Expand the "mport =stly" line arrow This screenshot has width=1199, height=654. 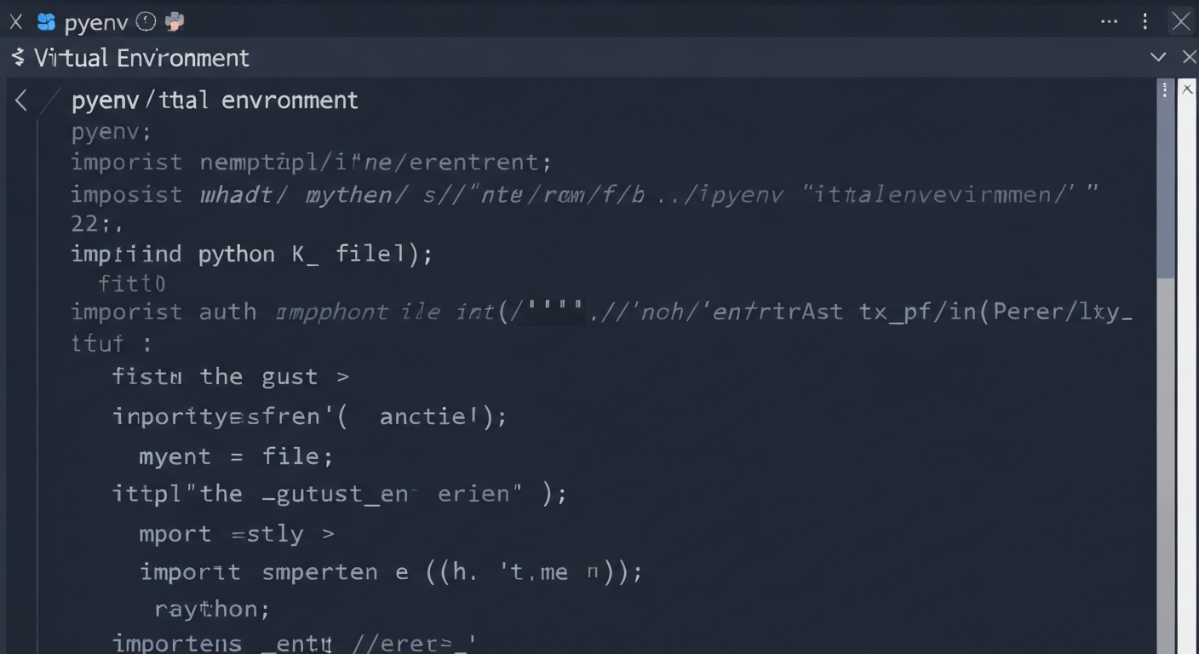(x=328, y=535)
